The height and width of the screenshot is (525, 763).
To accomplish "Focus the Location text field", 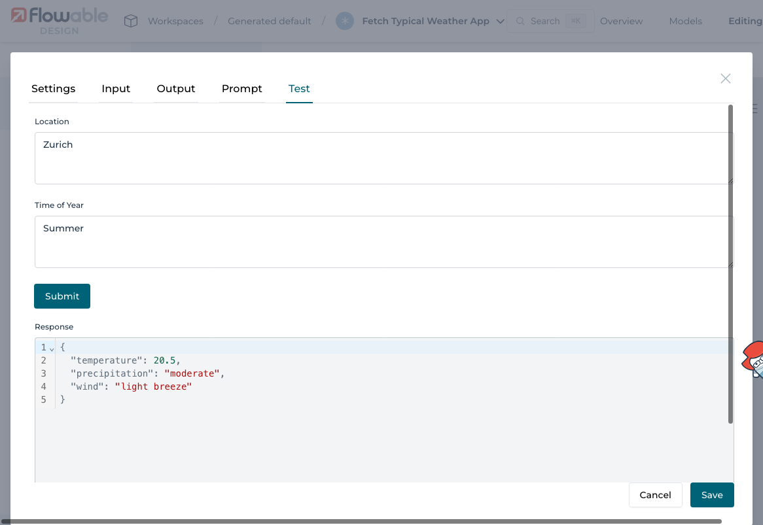I will tap(383, 158).
